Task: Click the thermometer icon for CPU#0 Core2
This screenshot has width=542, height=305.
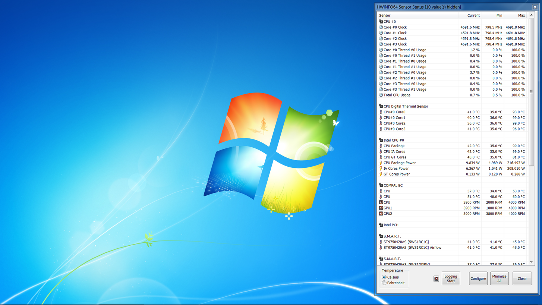Action: (x=381, y=123)
